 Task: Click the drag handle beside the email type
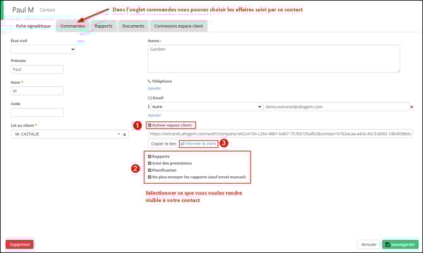point(150,107)
